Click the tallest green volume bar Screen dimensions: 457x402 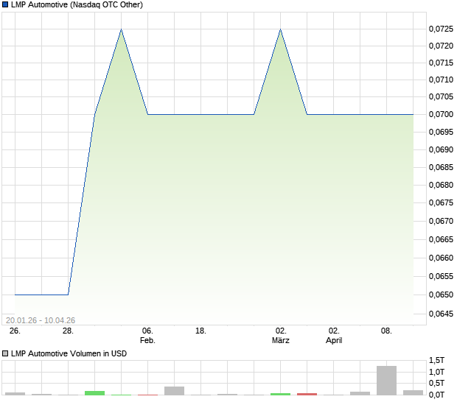95,393
